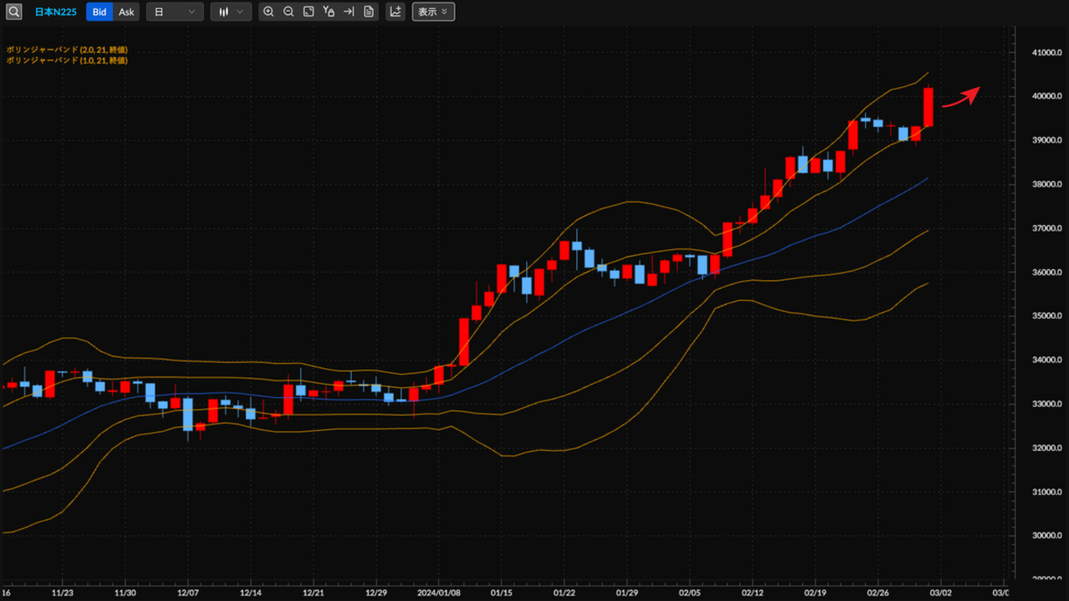Click the 12/14 date label
This screenshot has height=601, width=1069.
pos(251,592)
